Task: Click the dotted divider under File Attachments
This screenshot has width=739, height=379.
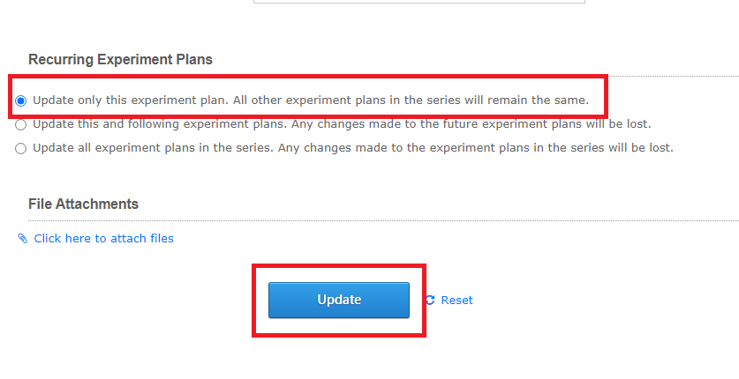Action: tap(383, 220)
